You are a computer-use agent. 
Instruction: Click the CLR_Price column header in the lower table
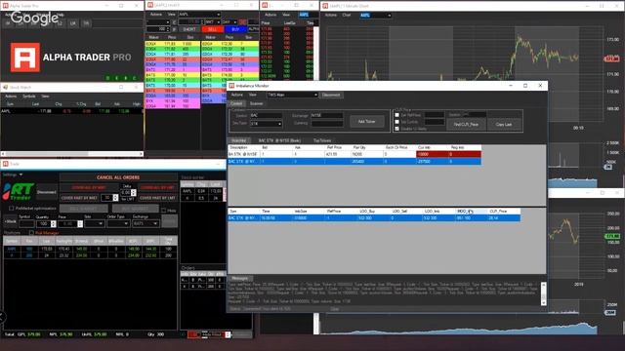[x=504, y=211]
